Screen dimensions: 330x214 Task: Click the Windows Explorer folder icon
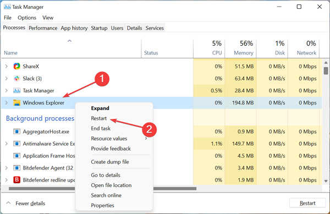coord(16,103)
